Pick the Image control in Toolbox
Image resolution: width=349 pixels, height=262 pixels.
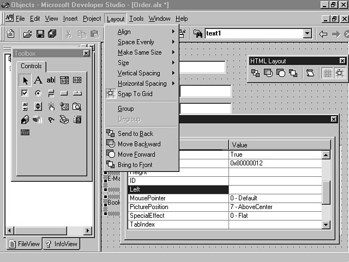(64, 106)
